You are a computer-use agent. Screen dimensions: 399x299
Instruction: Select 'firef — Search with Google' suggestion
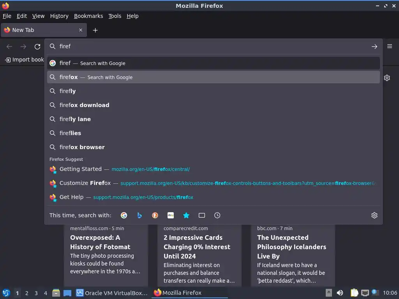214,63
